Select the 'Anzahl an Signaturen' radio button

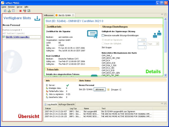103,40
